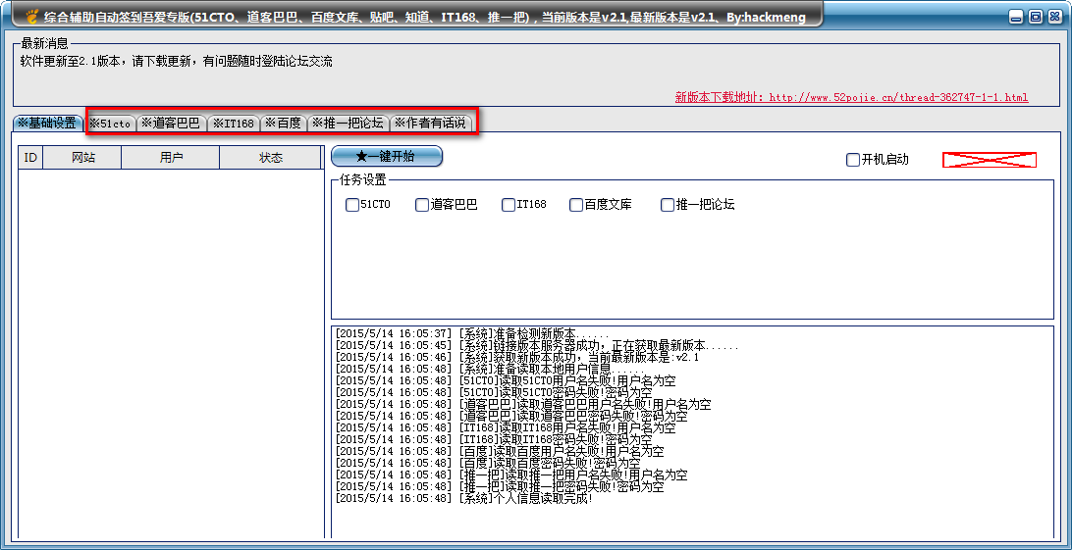Image resolution: width=1072 pixels, height=550 pixels.
Task: Click the 状态 column header
Action: tap(271, 158)
